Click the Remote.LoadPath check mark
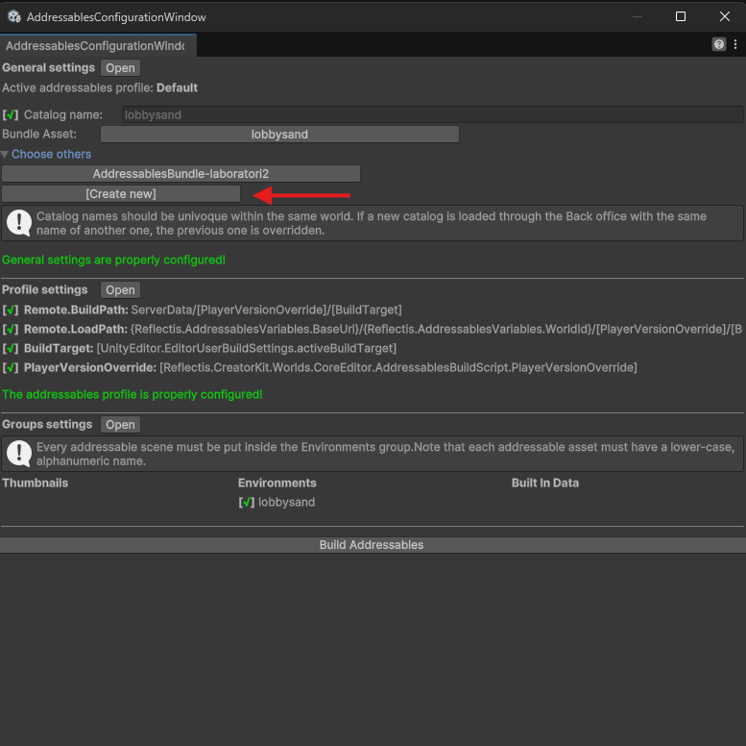This screenshot has height=746, width=746. pos(11,329)
